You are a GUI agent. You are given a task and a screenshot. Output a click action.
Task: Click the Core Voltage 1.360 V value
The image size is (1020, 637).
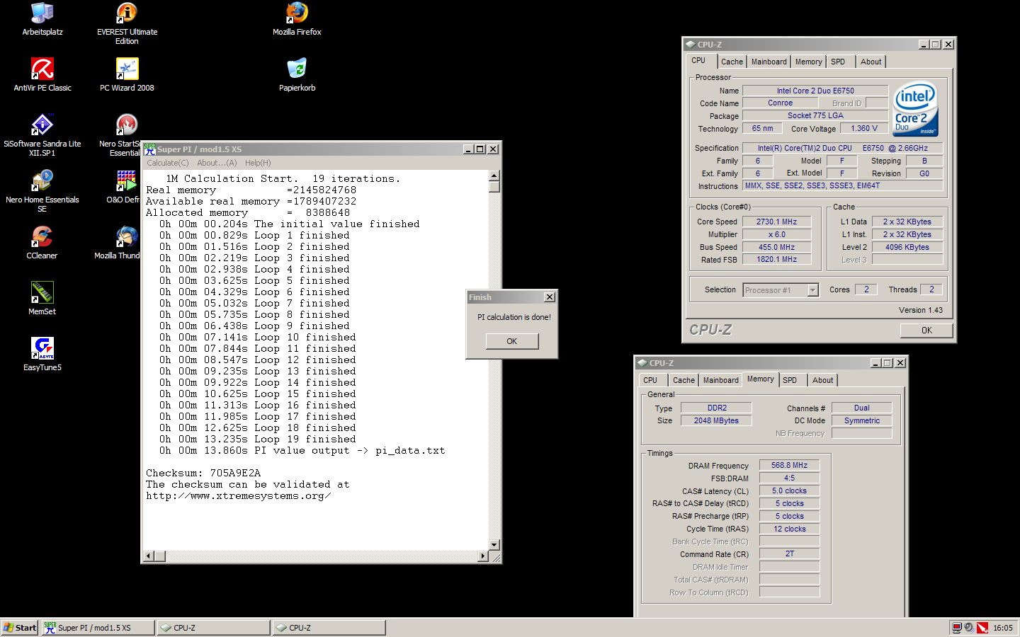click(864, 129)
